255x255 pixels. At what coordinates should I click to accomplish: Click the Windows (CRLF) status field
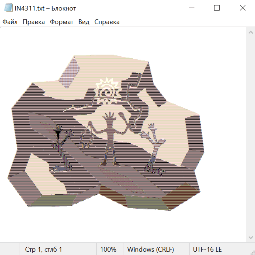click(150, 250)
